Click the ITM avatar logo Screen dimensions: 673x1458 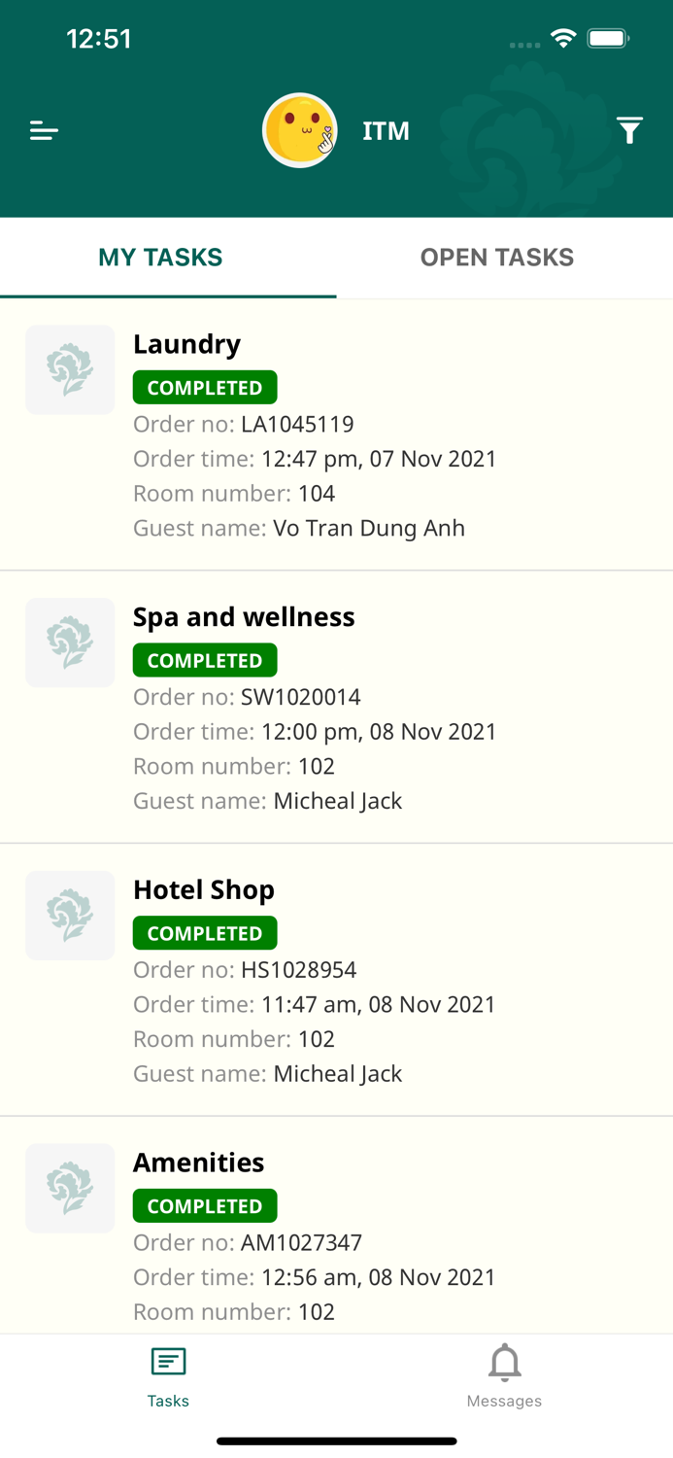tap(299, 129)
